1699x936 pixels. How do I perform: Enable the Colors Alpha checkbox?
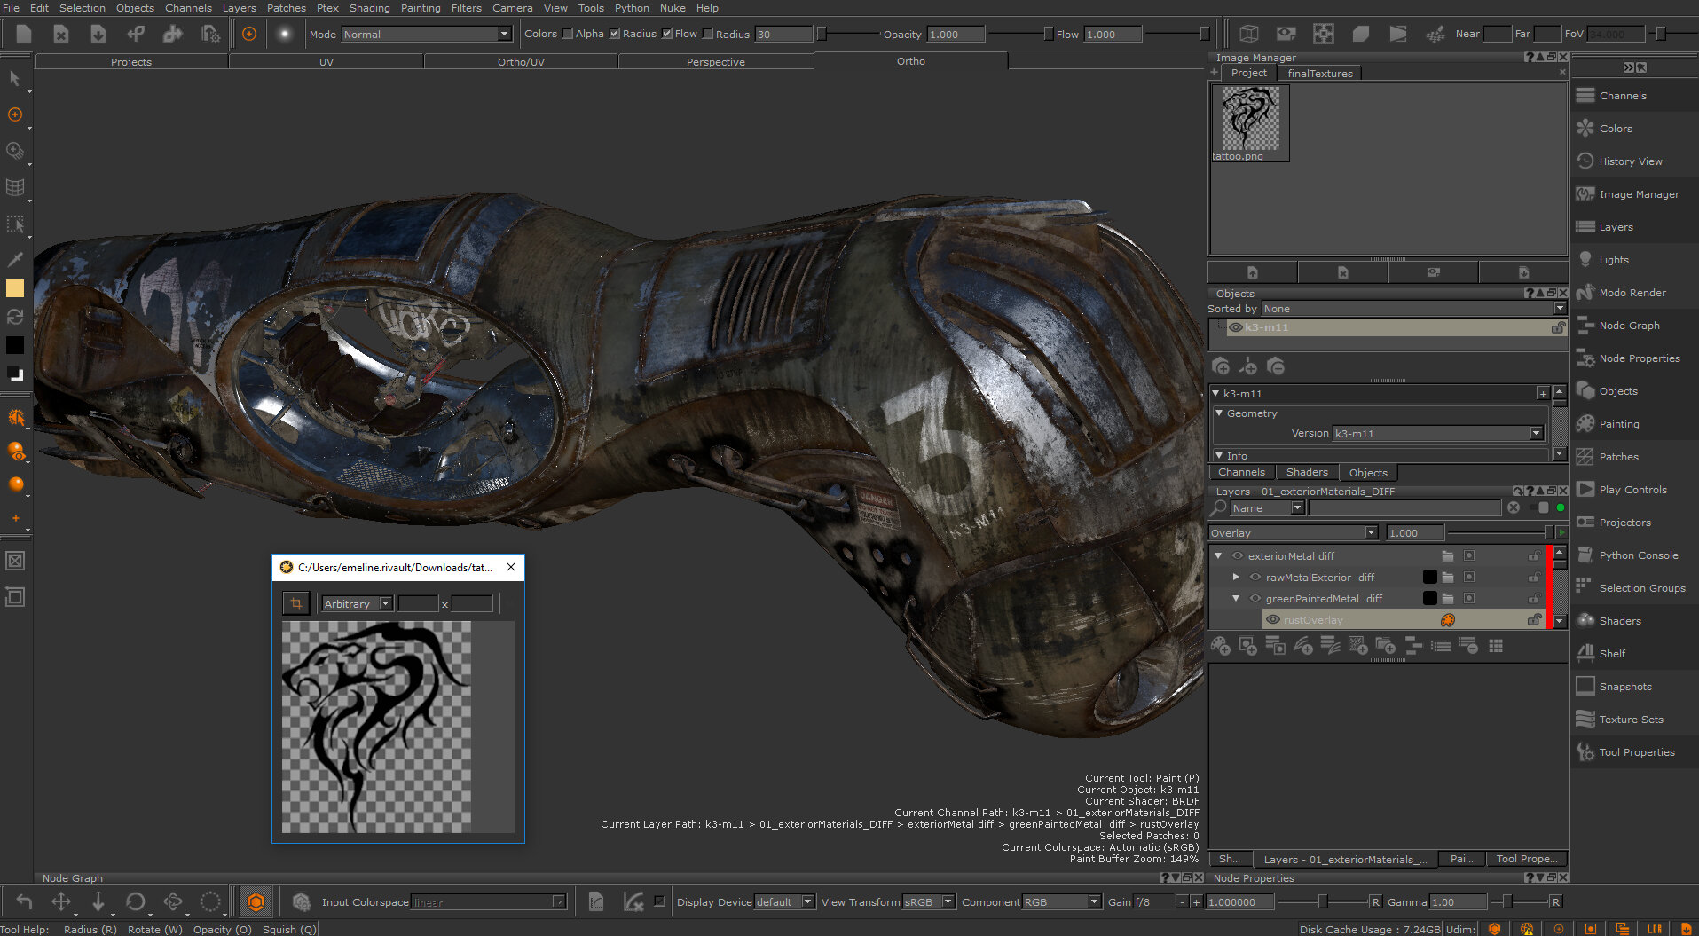pyautogui.click(x=568, y=34)
